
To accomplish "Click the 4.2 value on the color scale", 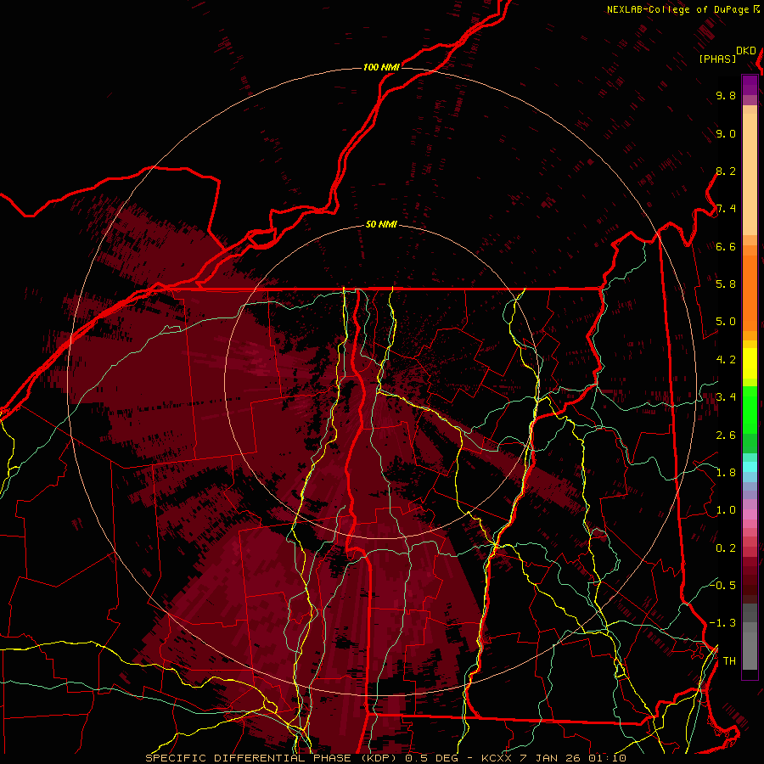I will click(726, 360).
